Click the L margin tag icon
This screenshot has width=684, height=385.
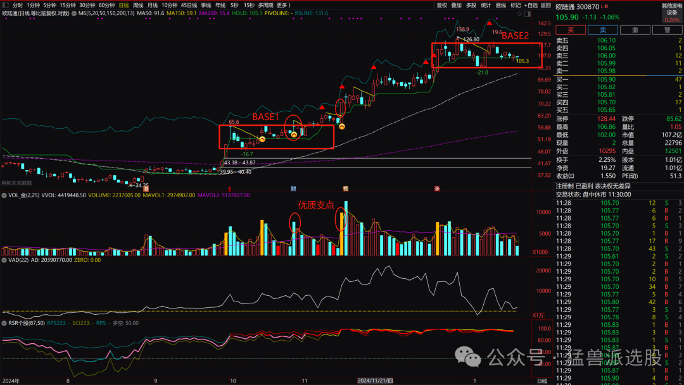(x=602, y=6)
